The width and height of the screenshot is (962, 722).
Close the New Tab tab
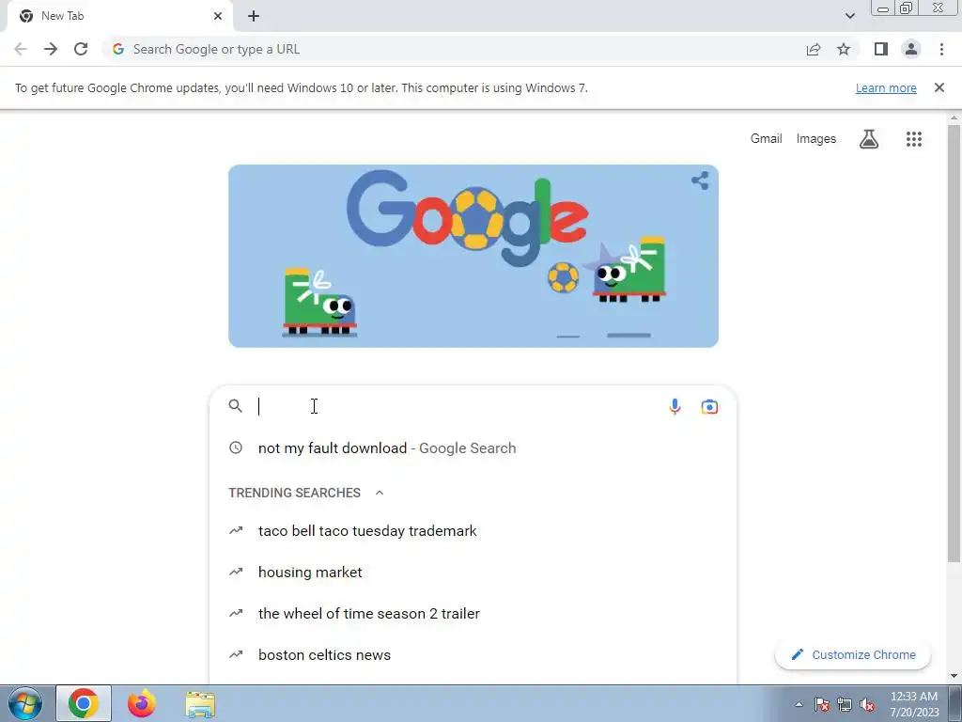tap(218, 16)
